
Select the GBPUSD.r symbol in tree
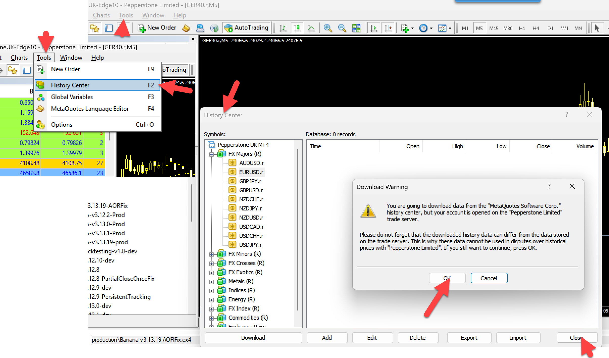pos(251,190)
